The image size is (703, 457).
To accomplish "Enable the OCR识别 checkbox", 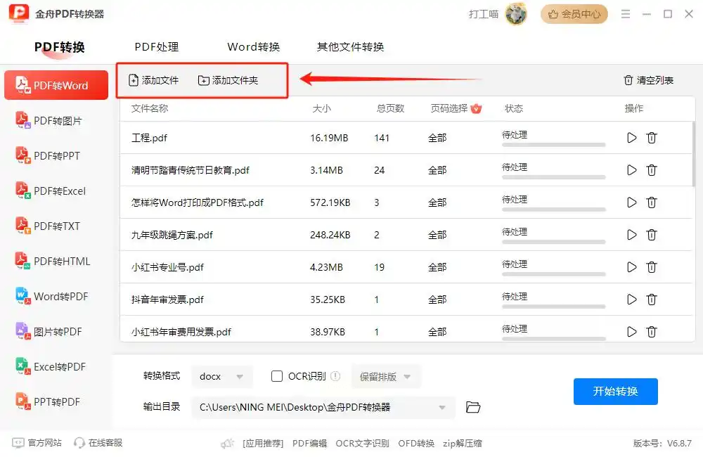I will 277,376.
